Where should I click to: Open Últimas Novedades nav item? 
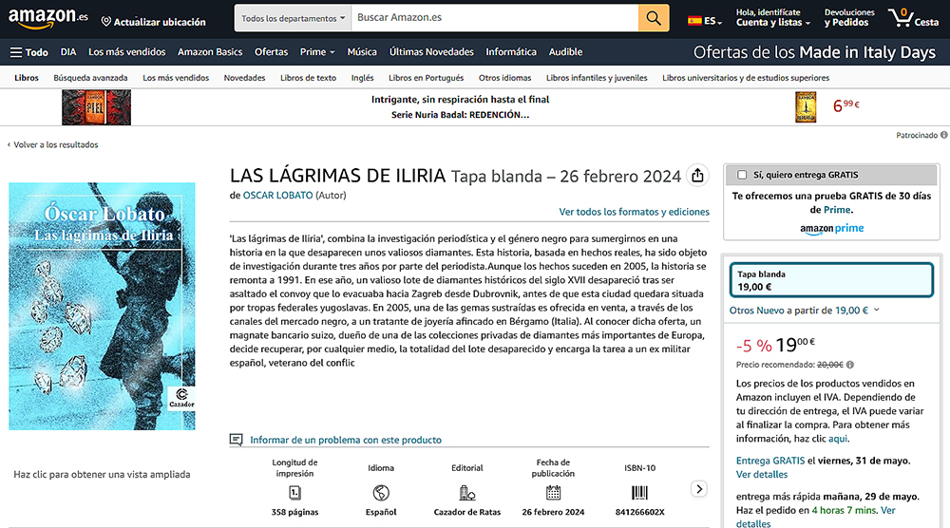coord(431,52)
